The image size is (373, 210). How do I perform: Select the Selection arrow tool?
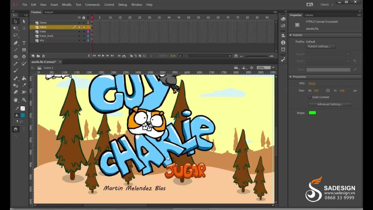pyautogui.click(x=16, y=21)
